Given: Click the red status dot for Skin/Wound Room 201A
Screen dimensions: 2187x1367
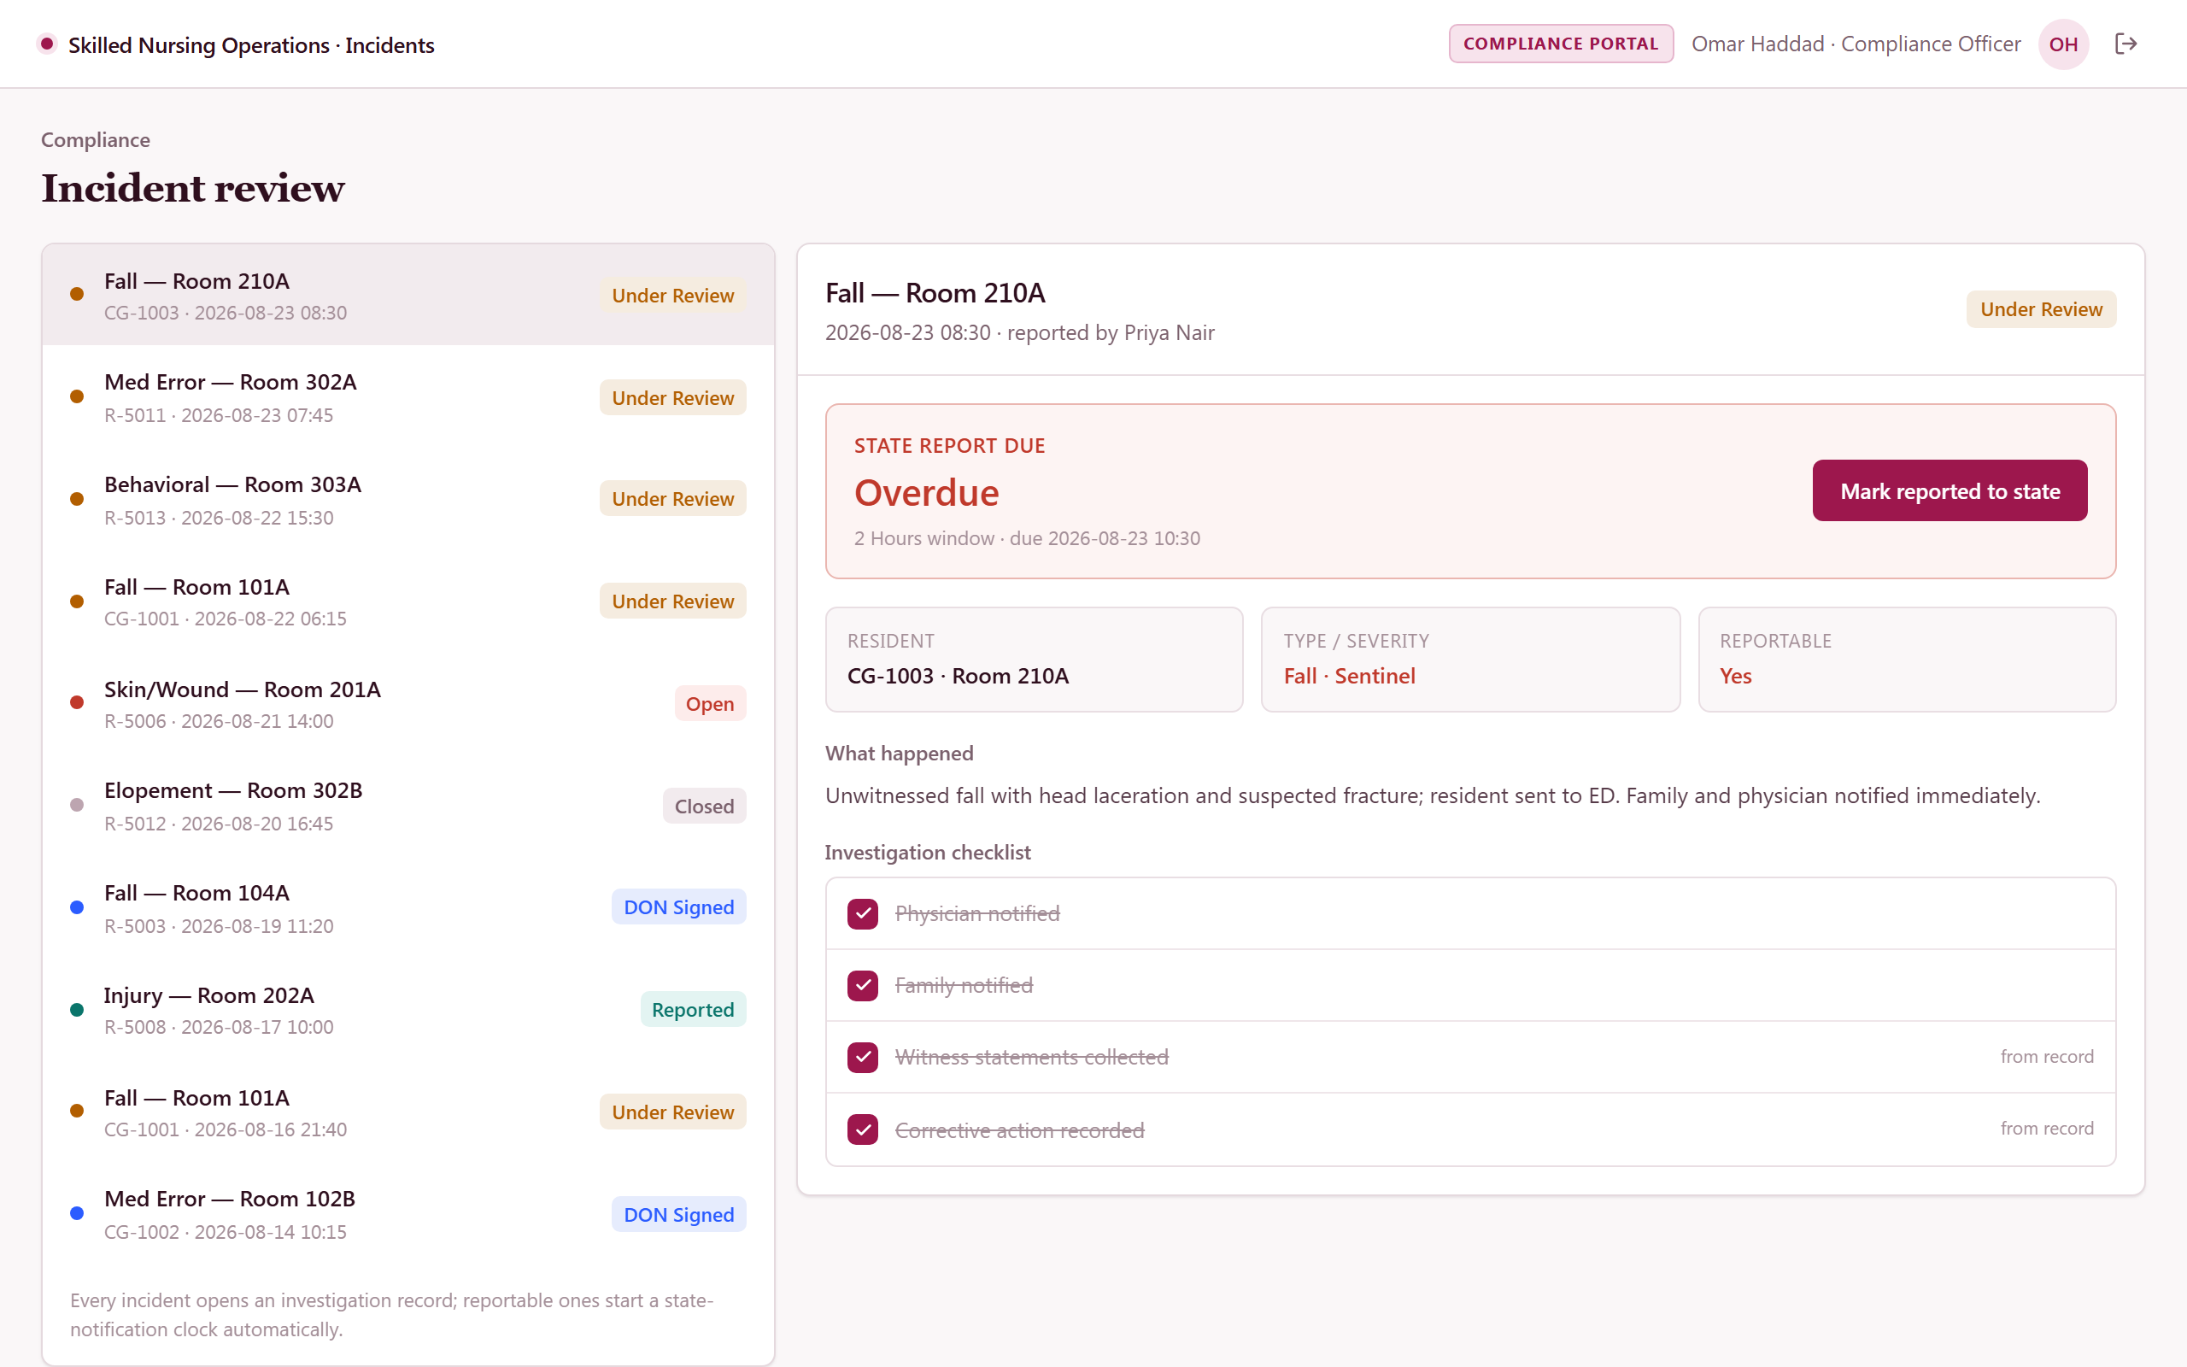Looking at the screenshot, I should [x=77, y=702].
